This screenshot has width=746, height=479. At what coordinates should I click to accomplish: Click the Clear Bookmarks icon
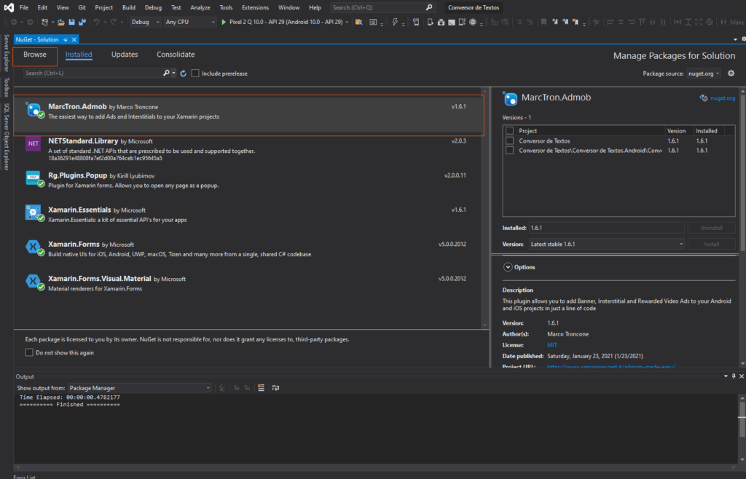coord(576,22)
